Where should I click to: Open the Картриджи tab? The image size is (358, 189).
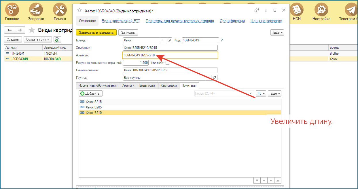[x=169, y=85]
